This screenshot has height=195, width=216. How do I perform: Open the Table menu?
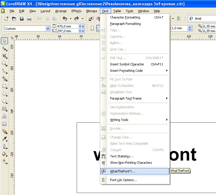(x=117, y=11)
